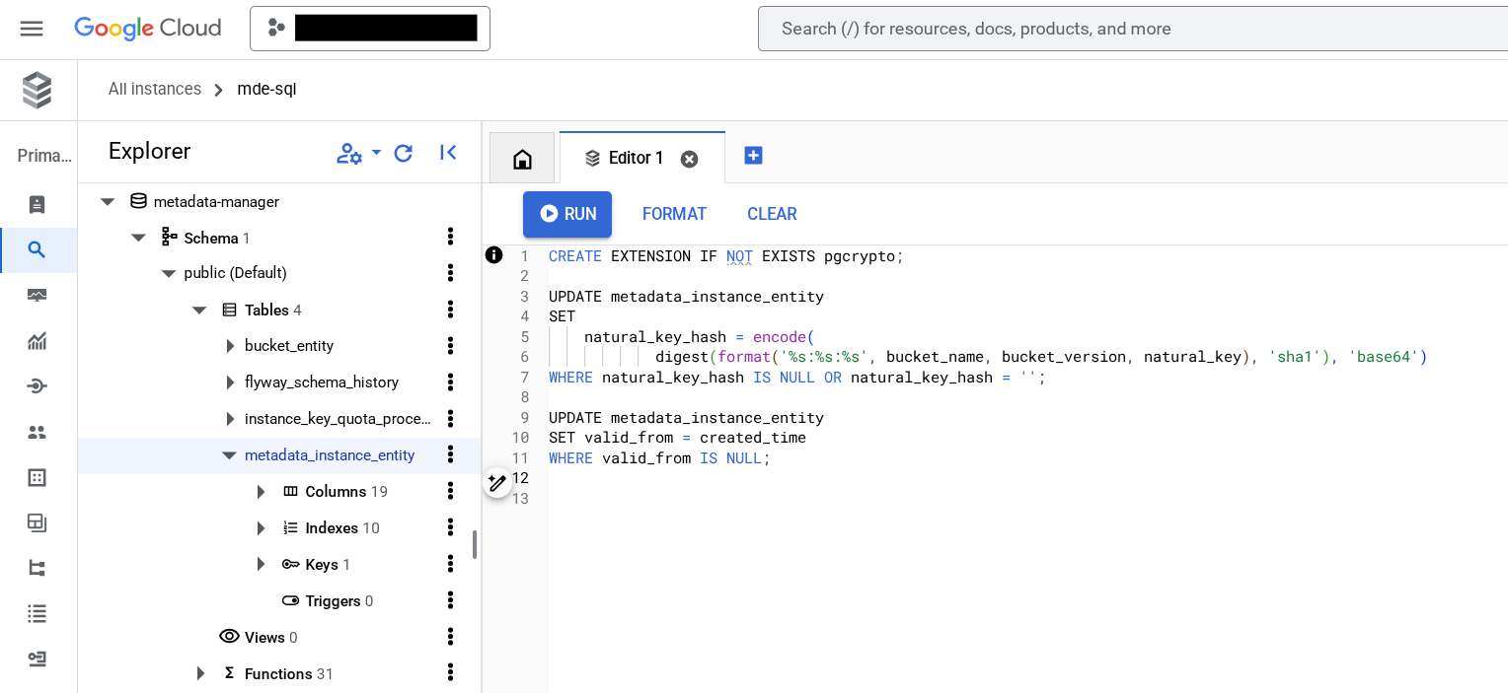Click the Explorer panel scrollbar
1508x693 pixels.
(475, 545)
